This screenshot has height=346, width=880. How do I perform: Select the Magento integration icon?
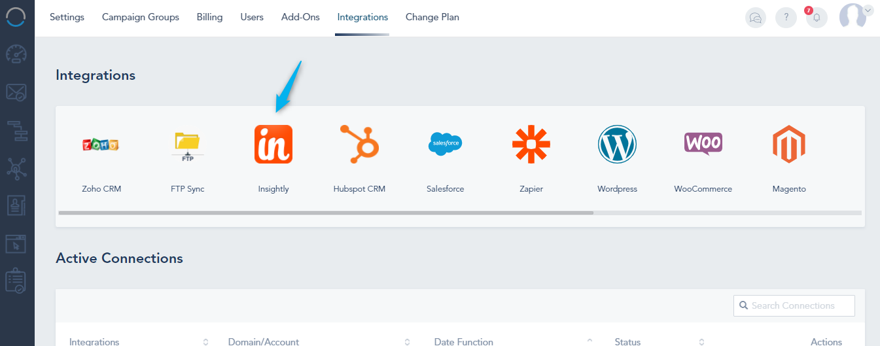point(789,145)
